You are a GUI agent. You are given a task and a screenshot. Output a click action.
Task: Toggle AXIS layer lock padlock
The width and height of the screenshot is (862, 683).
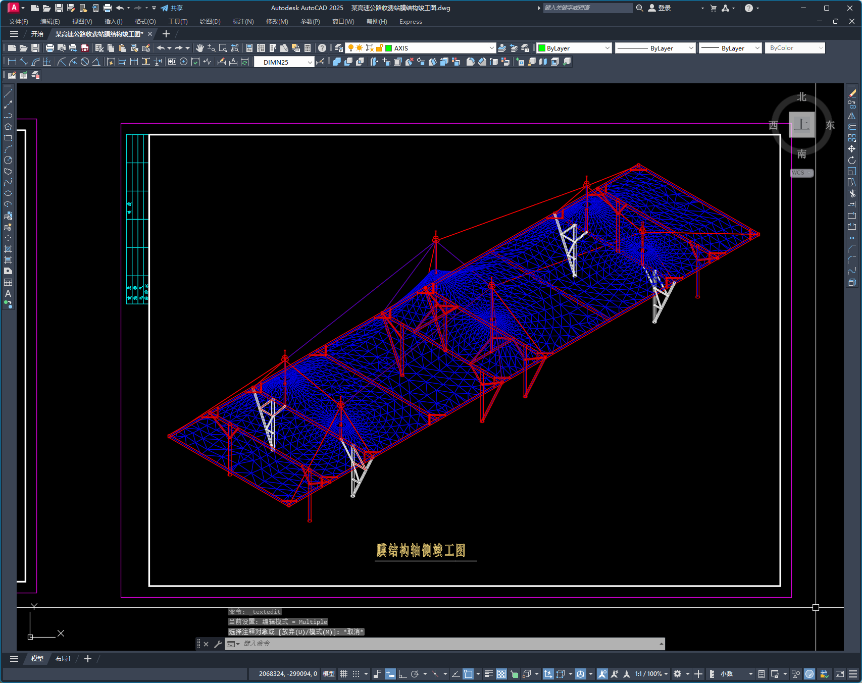(x=380, y=48)
